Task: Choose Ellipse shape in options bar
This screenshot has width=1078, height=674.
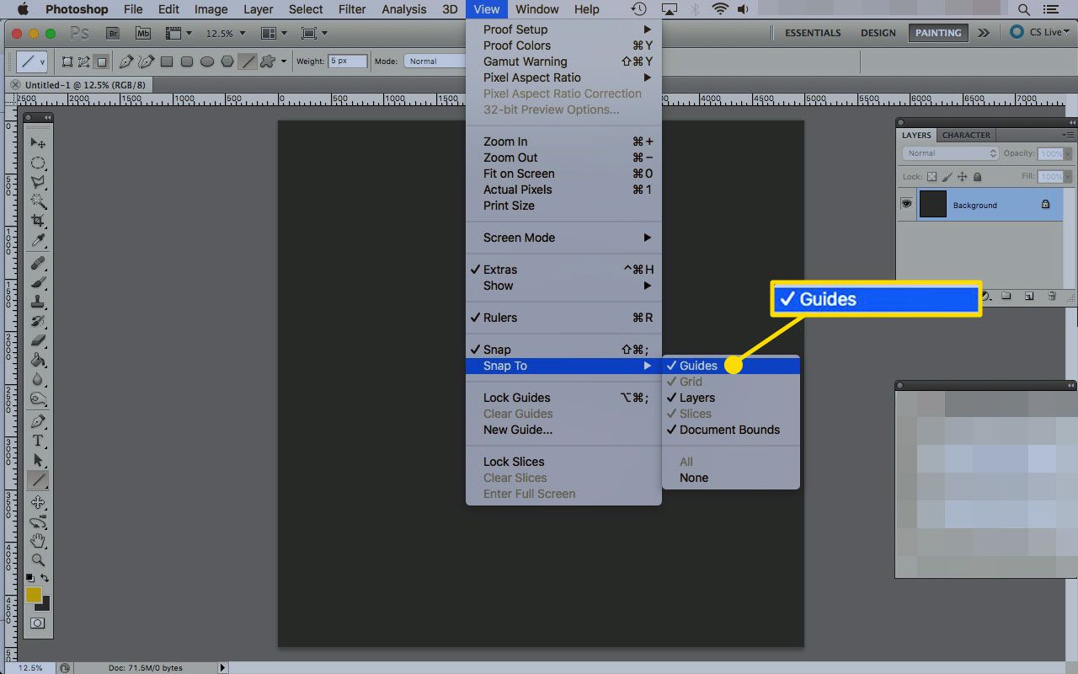Action: [x=207, y=62]
